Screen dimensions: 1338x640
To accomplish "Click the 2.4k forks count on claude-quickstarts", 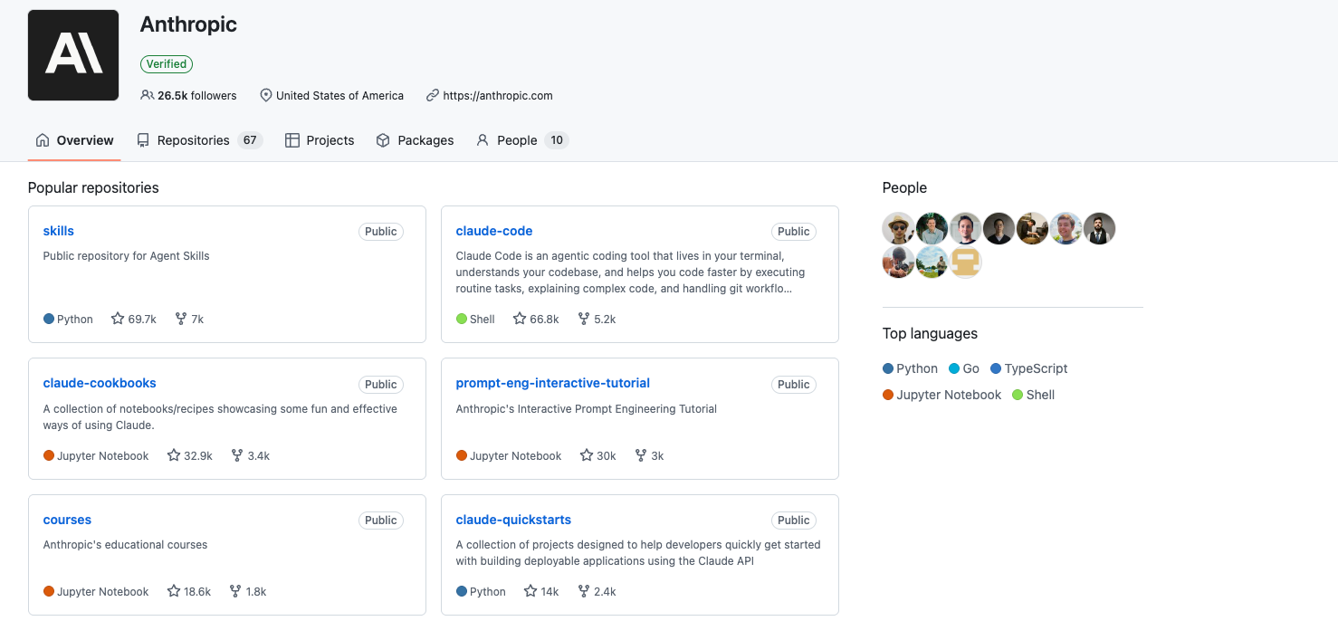I will tap(605, 591).
